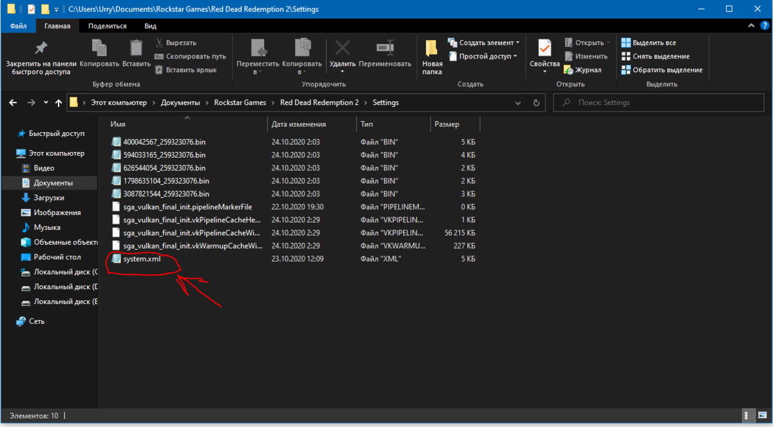Screen dimensions: 773x427
Task: Create a Новая папка
Action: click(432, 57)
